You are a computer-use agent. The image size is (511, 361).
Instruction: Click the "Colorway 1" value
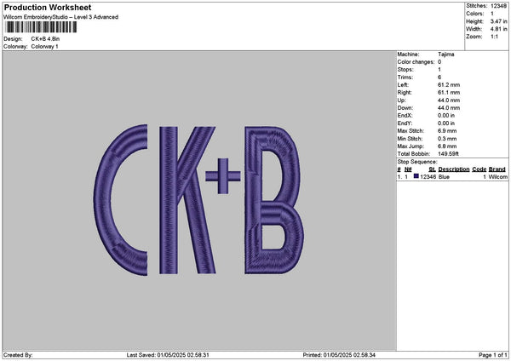[x=44, y=47]
